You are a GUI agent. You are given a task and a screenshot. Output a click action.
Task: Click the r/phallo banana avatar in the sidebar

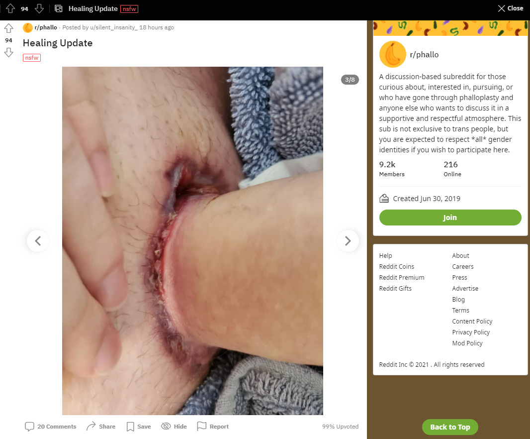[x=393, y=54]
